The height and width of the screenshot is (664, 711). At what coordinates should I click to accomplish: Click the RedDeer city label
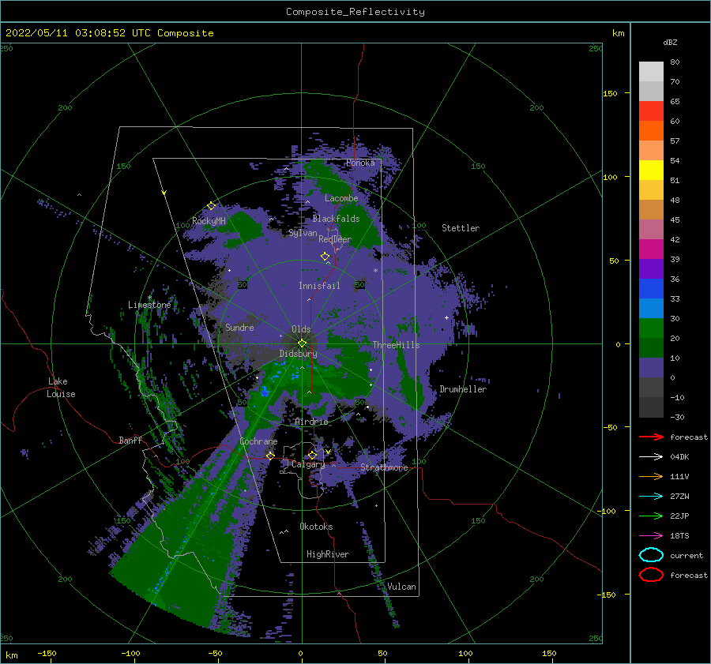335,239
